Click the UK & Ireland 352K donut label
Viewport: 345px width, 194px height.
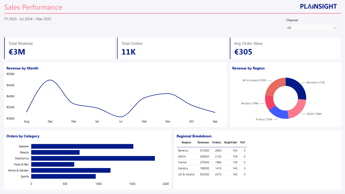tap(254, 80)
